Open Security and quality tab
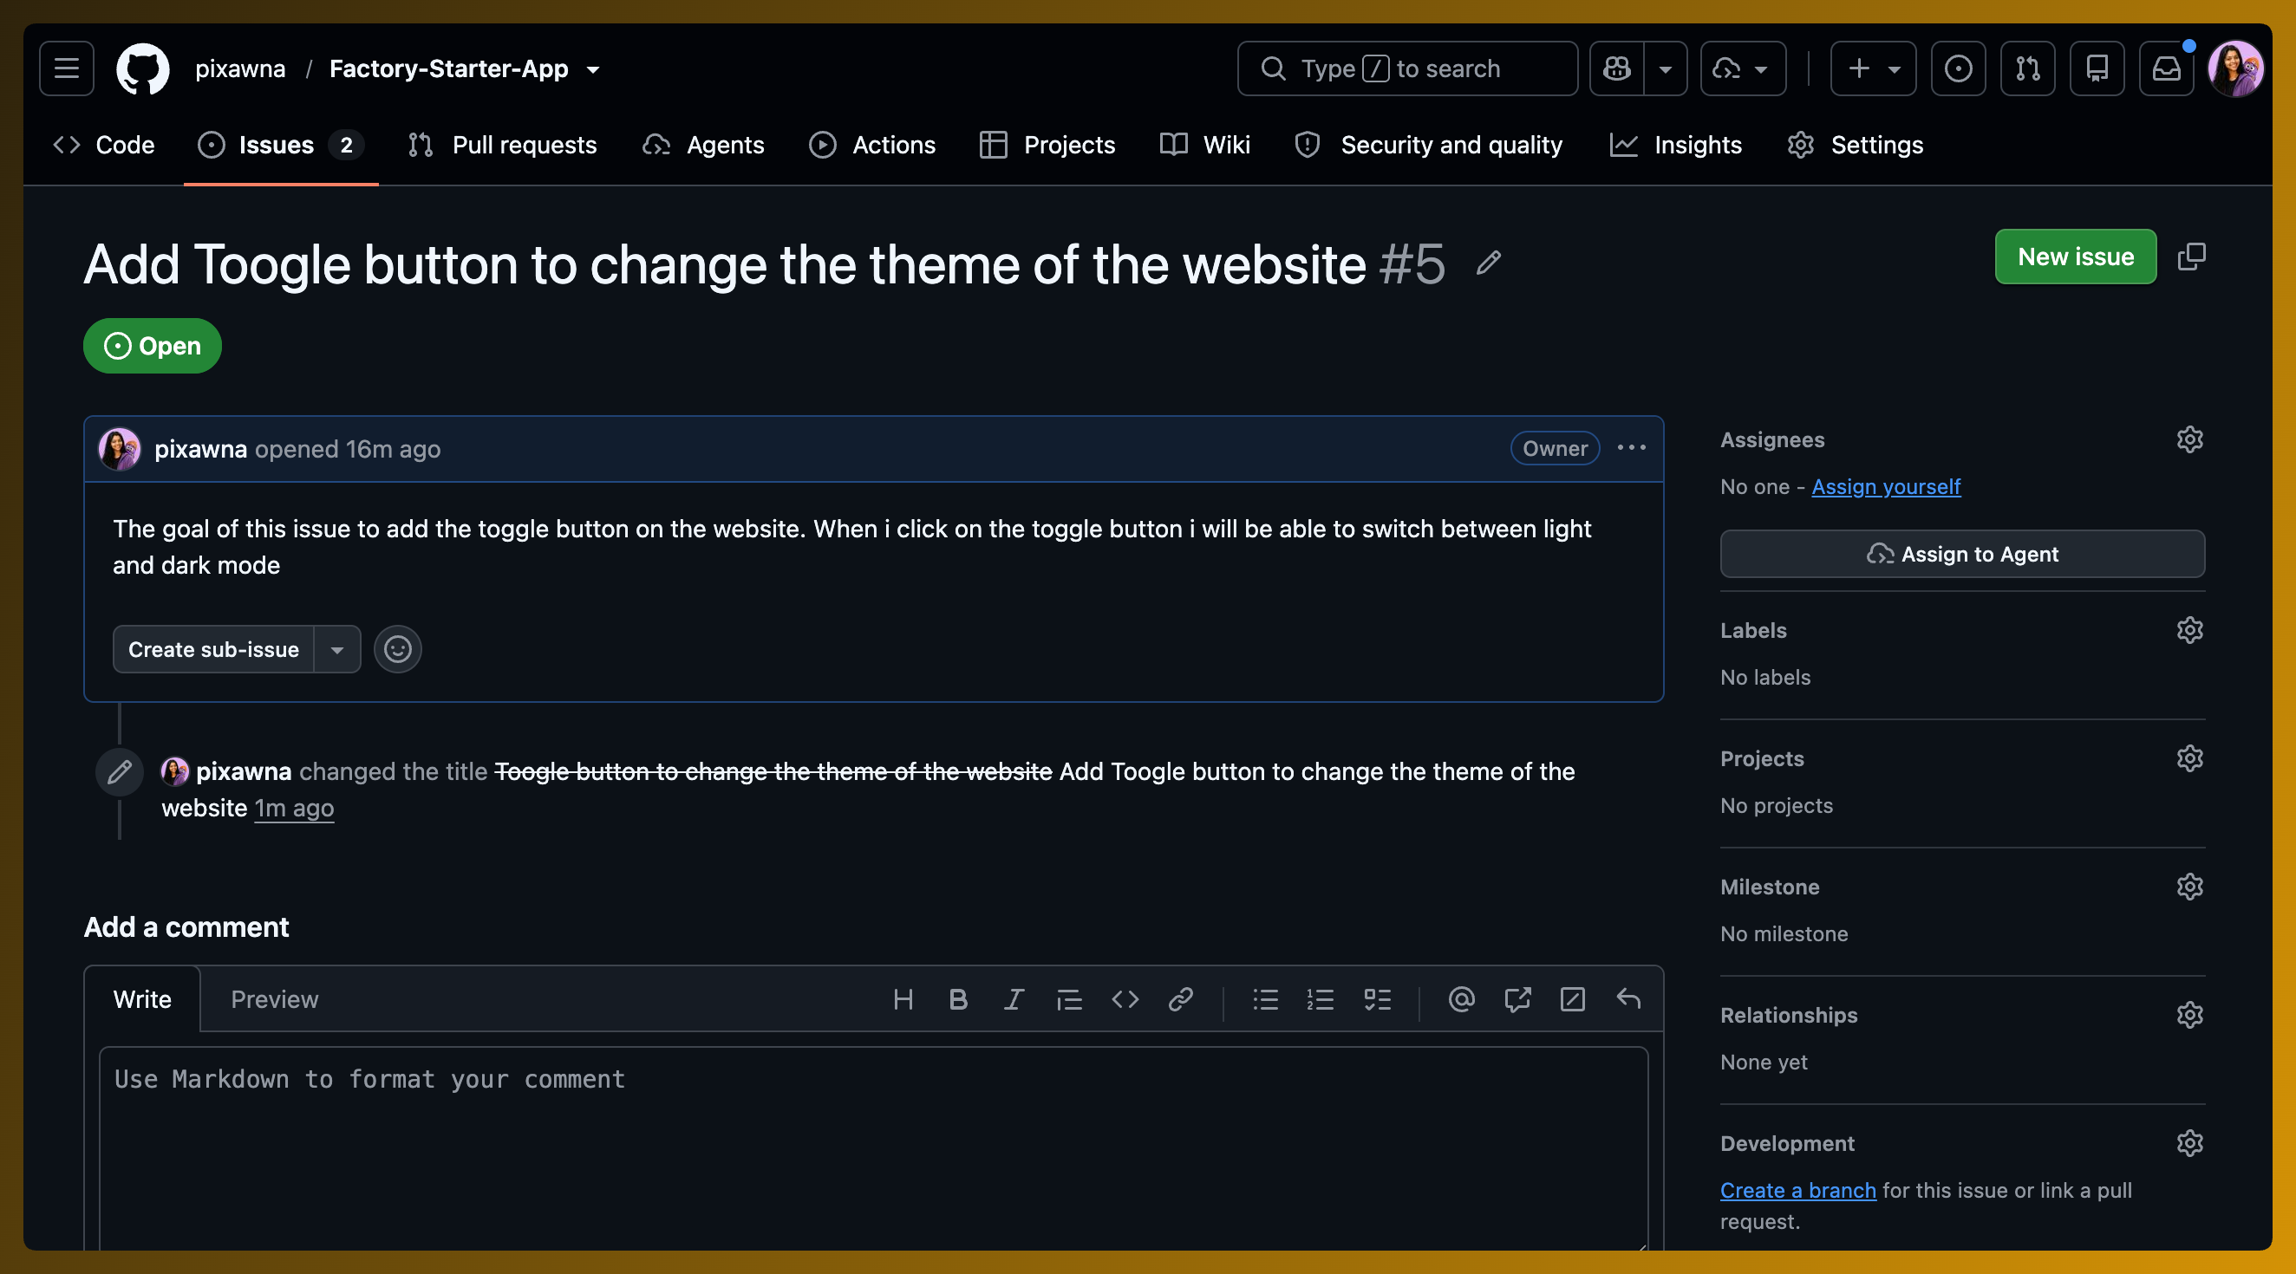This screenshot has width=2296, height=1274. click(1429, 145)
